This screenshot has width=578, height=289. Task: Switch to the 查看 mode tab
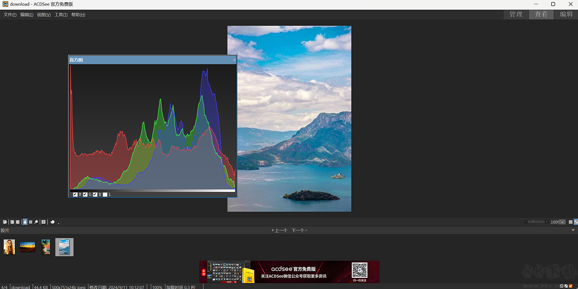pos(541,14)
